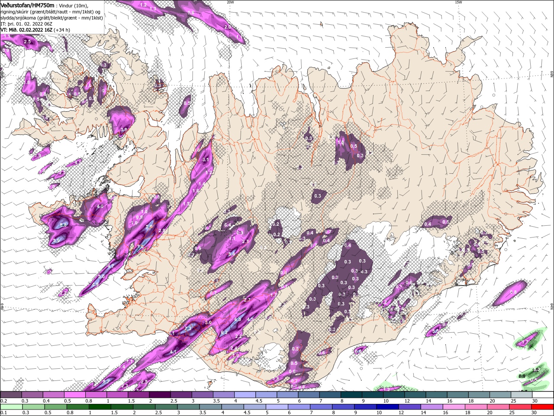554x416 pixels.
Task: Click the 15W longitude label
Action: 458,2
